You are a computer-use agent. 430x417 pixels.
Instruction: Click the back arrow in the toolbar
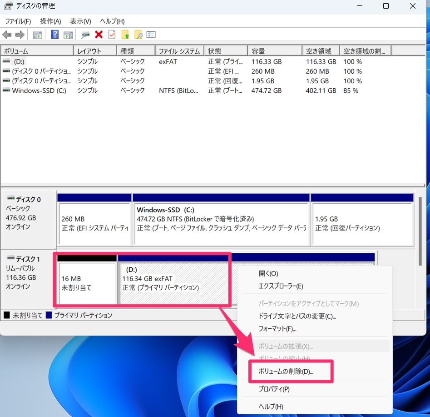click(7, 35)
